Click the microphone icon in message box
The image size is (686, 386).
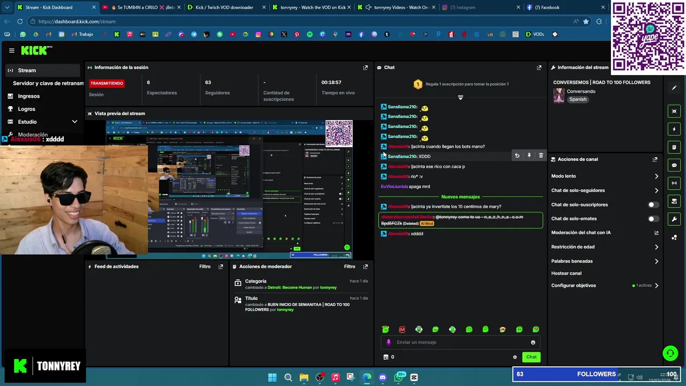coord(389,342)
